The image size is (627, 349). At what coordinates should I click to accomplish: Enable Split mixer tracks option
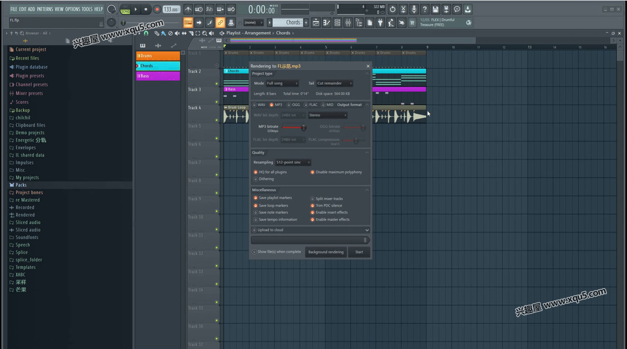(326, 199)
